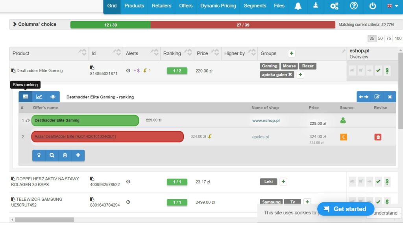
Task: Open the Retailers menu
Action: pos(161,5)
